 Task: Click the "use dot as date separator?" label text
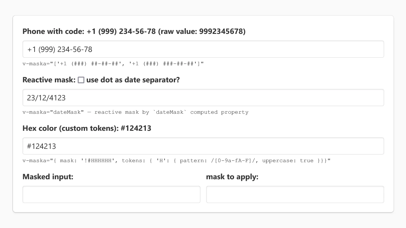pos(133,80)
